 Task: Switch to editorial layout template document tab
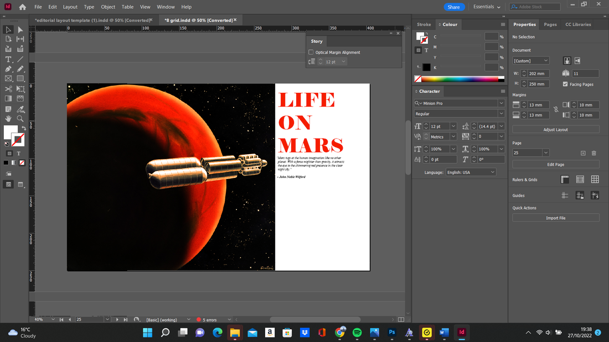coord(92,20)
